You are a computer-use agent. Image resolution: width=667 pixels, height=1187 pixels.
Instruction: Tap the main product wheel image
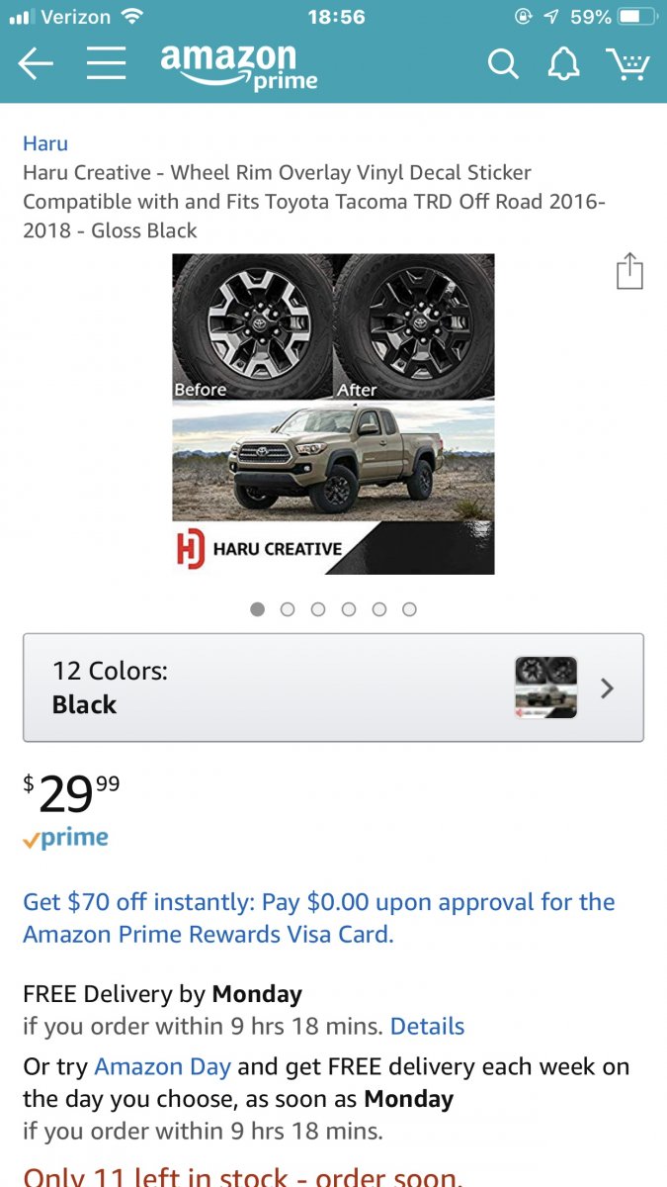[333, 413]
